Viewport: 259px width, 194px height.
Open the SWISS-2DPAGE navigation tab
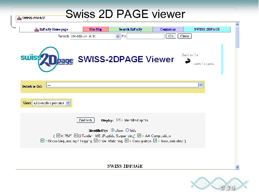[x=207, y=29]
